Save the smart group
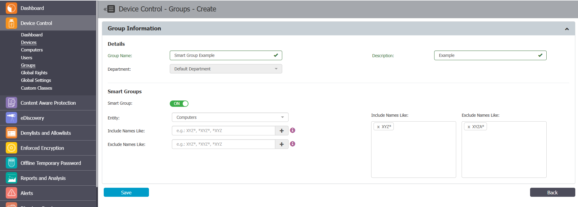The height and width of the screenshot is (207, 578). coord(126,192)
